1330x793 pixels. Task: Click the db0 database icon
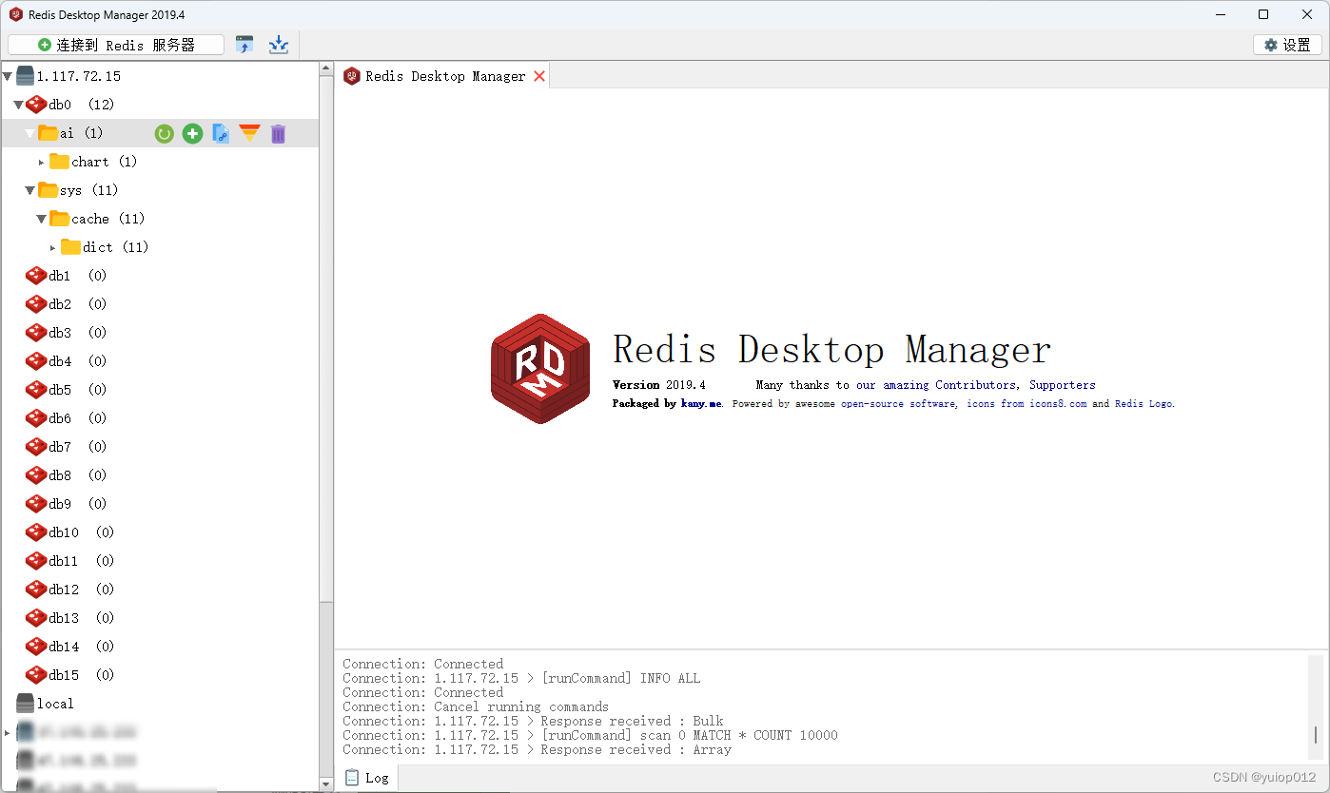click(36, 105)
